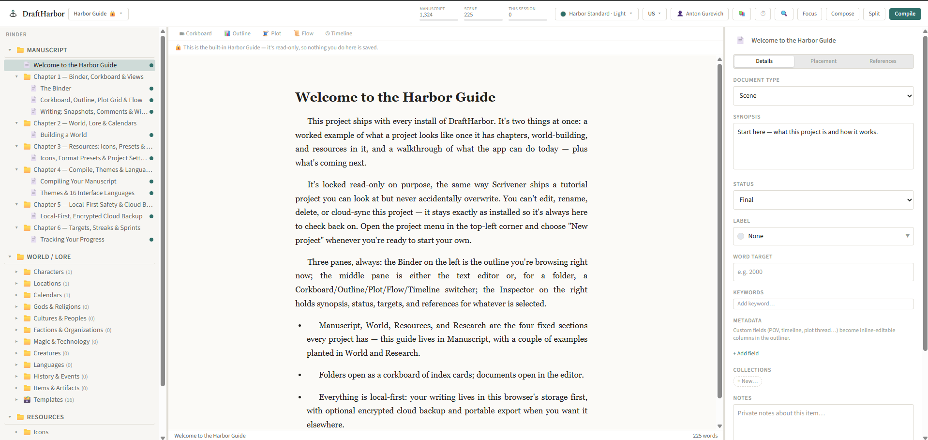This screenshot has width=928, height=440.
Task: Expand the Templates folder
Action: [16, 399]
